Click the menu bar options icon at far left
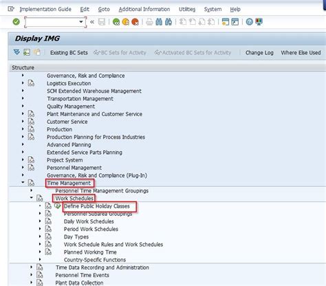 (11, 9)
